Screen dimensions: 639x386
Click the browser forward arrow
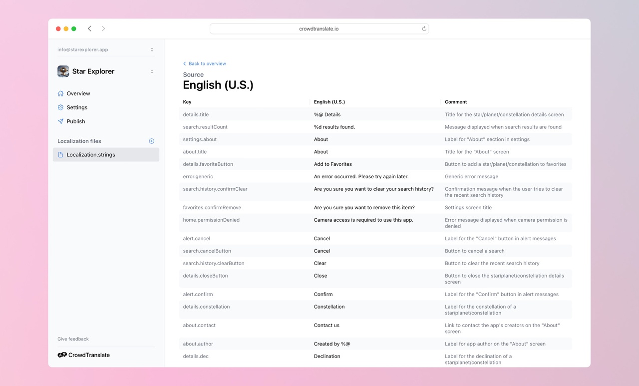pos(103,28)
